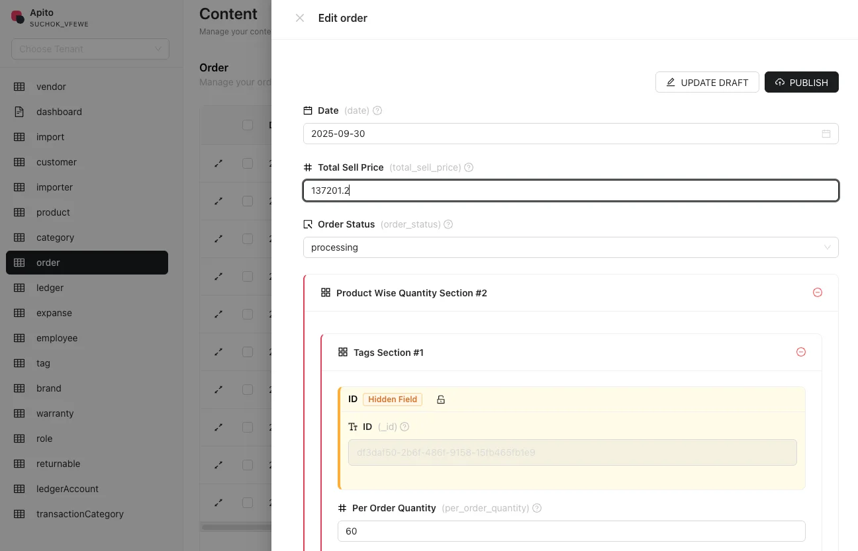Click the help icon next to Total Sell Price
This screenshot has width=858, height=551.
click(x=469, y=167)
